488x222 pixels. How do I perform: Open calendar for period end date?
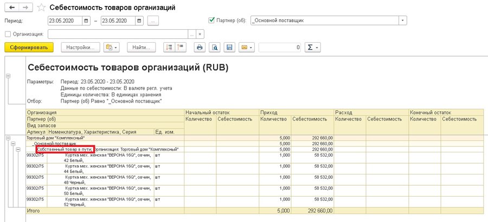[140, 21]
